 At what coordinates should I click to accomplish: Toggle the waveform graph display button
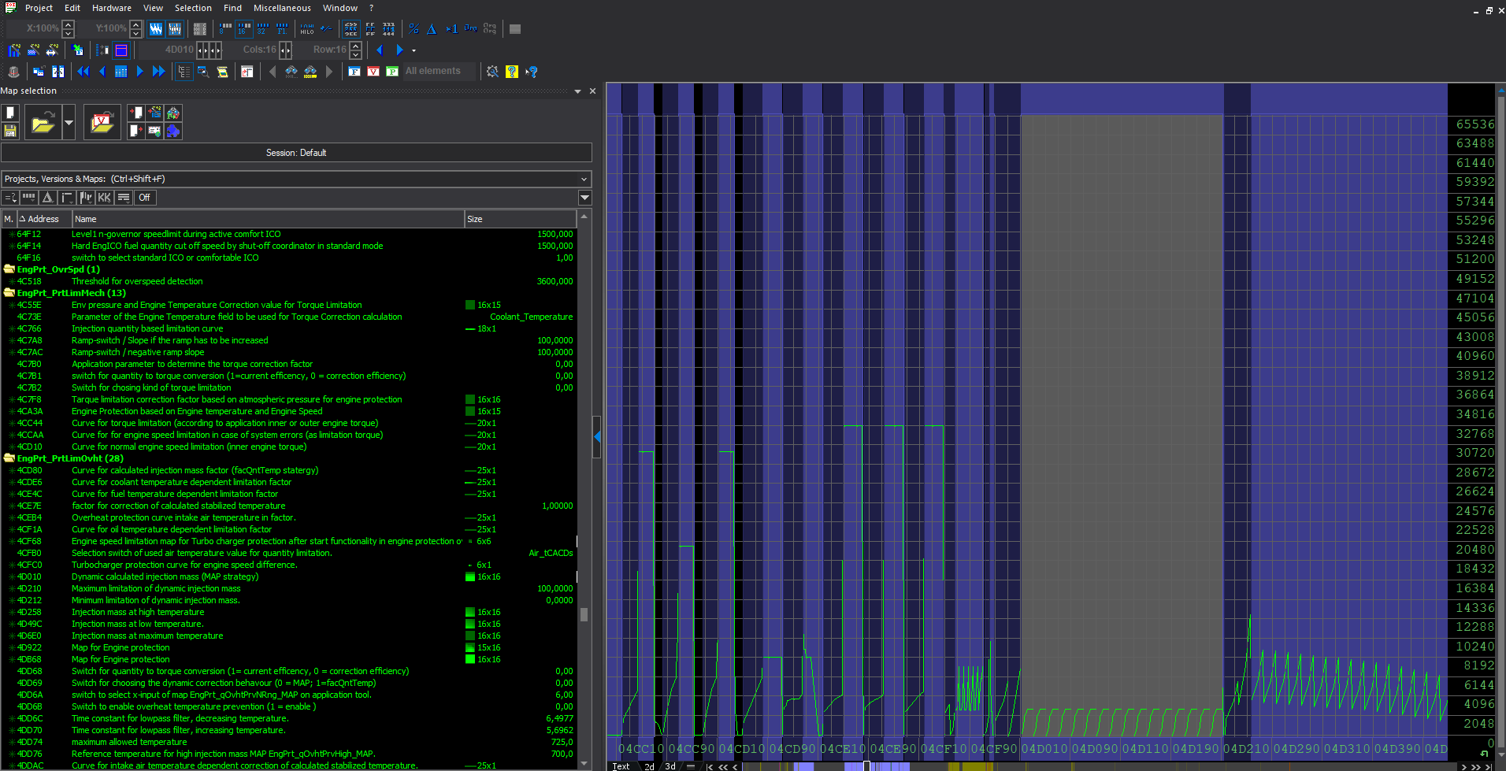coord(156,29)
